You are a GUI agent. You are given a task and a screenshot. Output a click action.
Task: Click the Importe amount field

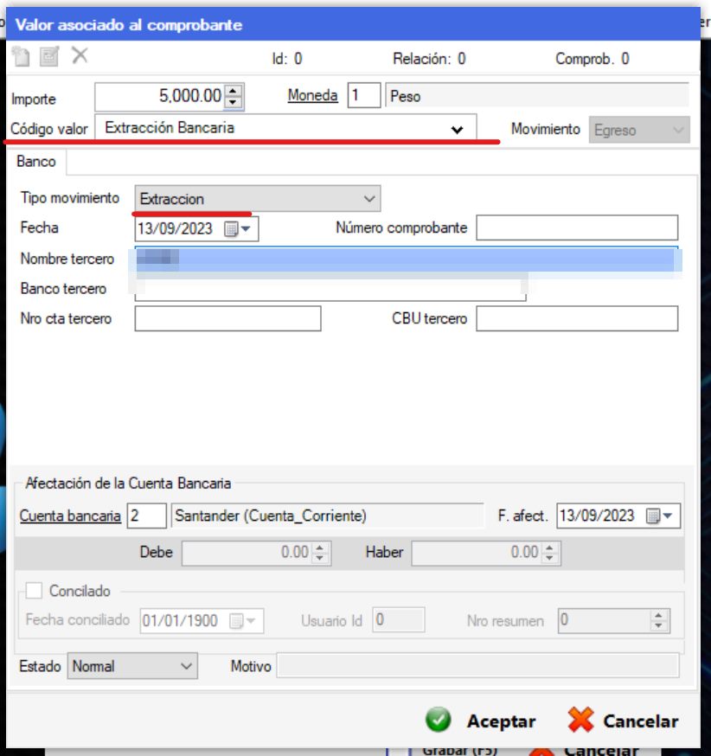click(161, 96)
